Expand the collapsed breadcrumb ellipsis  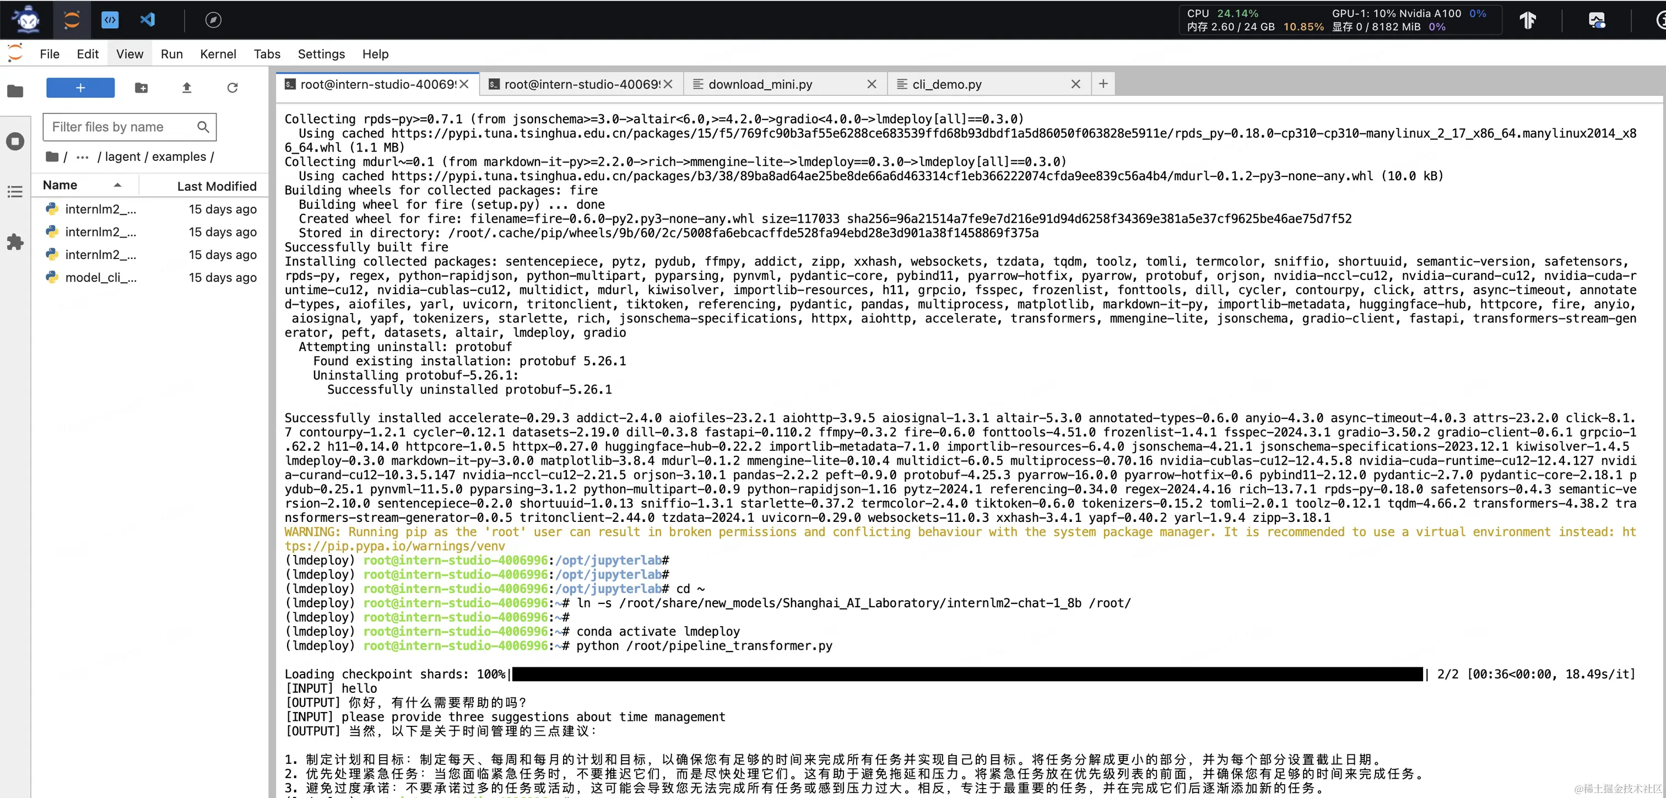82,157
